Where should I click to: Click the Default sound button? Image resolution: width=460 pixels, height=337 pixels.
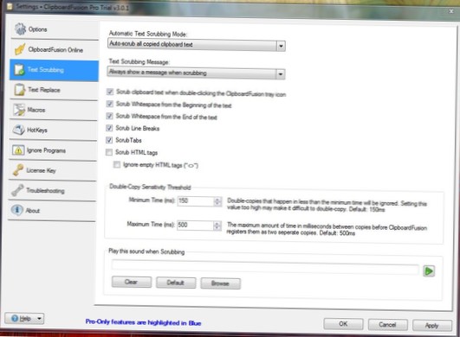point(176,283)
